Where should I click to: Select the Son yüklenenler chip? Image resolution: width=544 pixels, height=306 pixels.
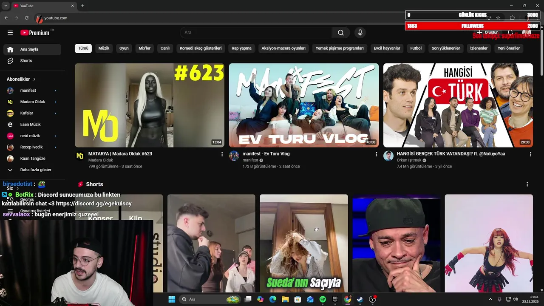446,48
